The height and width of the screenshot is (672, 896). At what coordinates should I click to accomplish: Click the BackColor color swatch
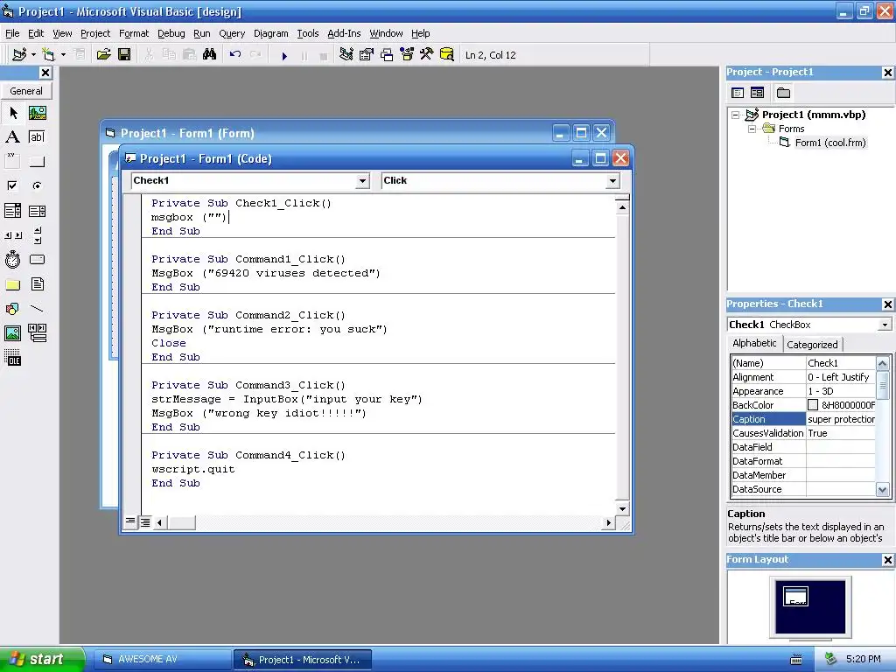point(813,405)
